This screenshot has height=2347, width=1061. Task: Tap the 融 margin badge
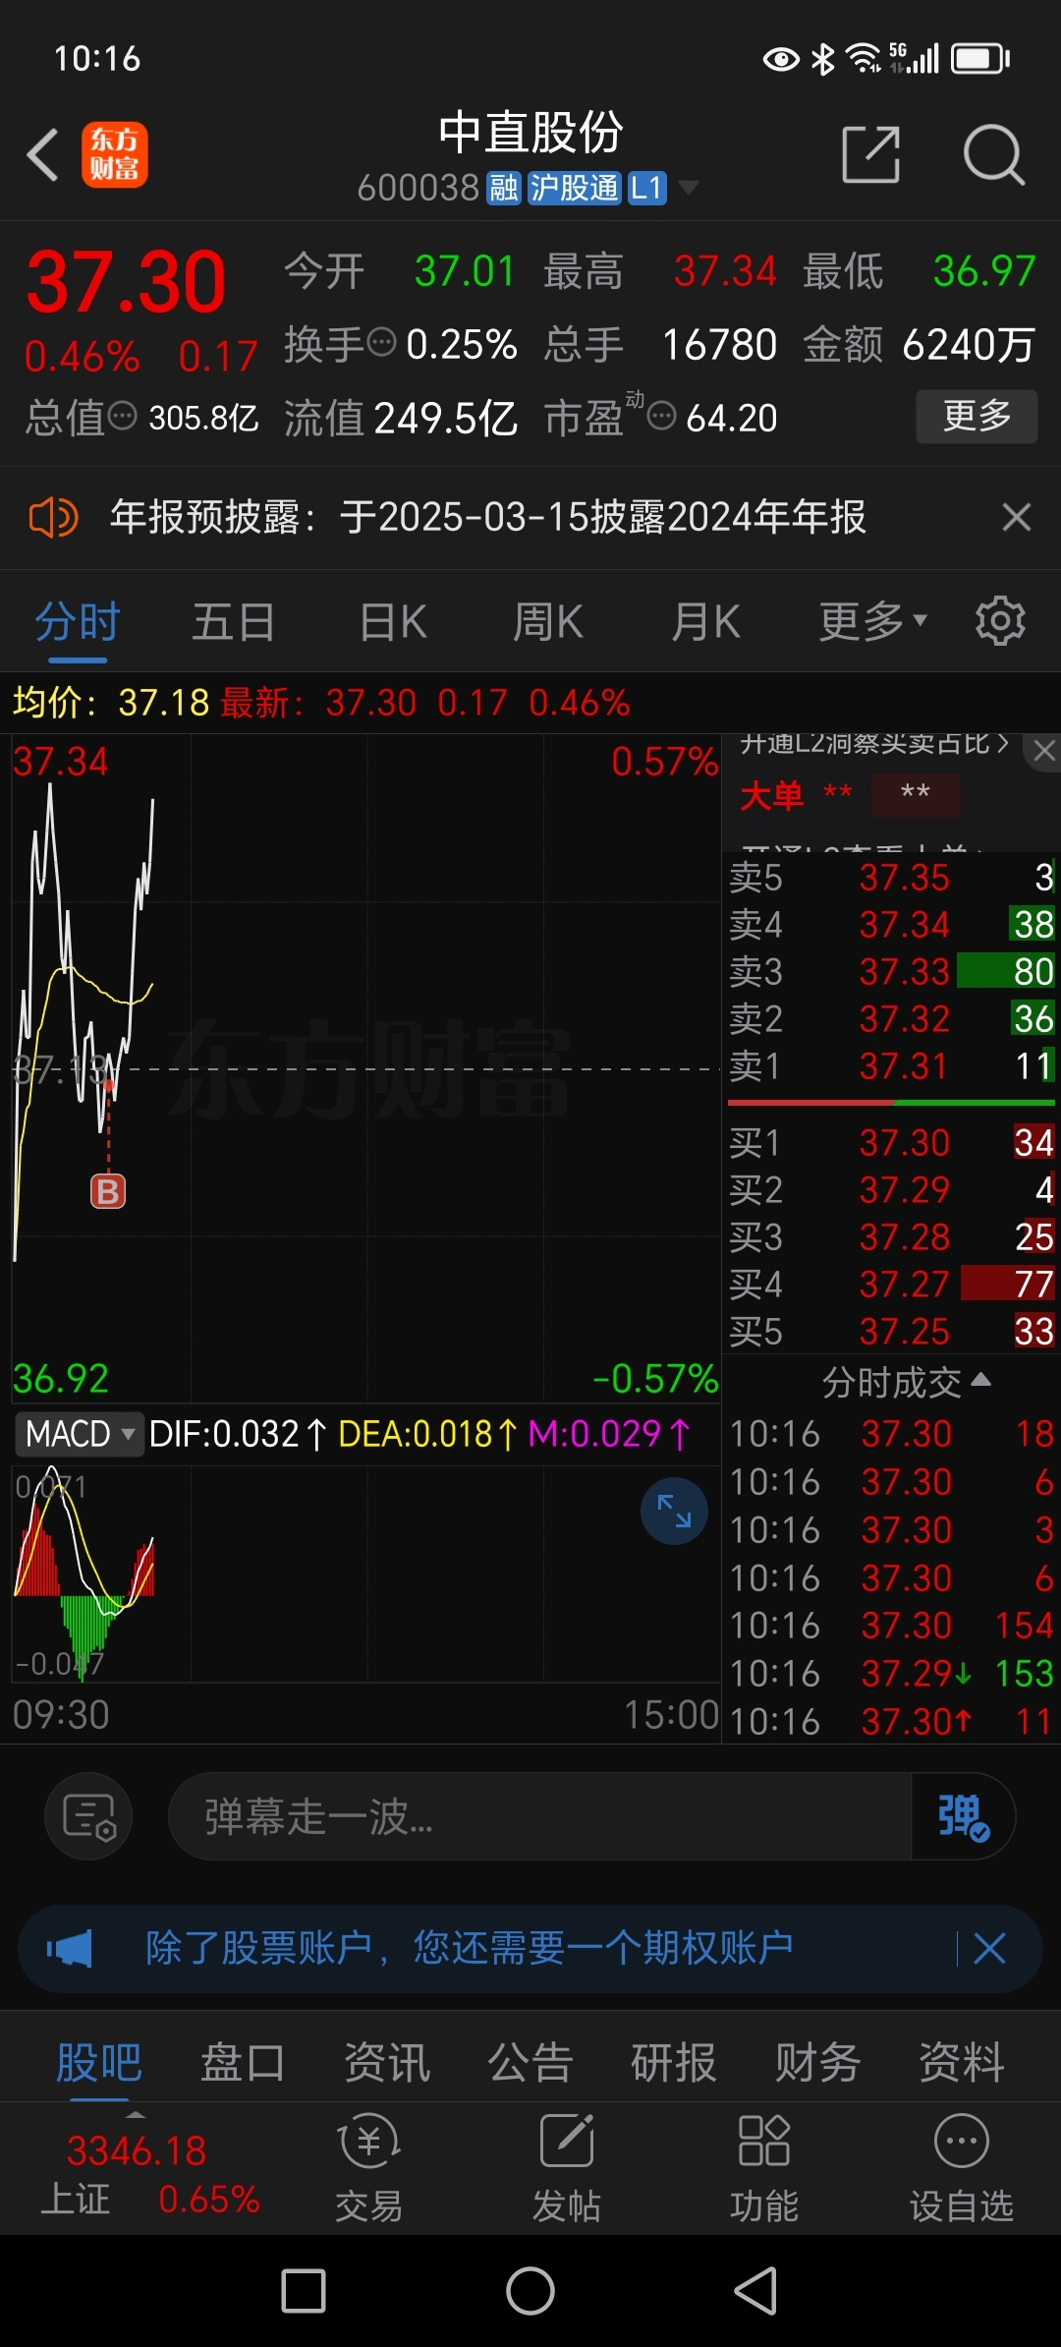click(504, 187)
